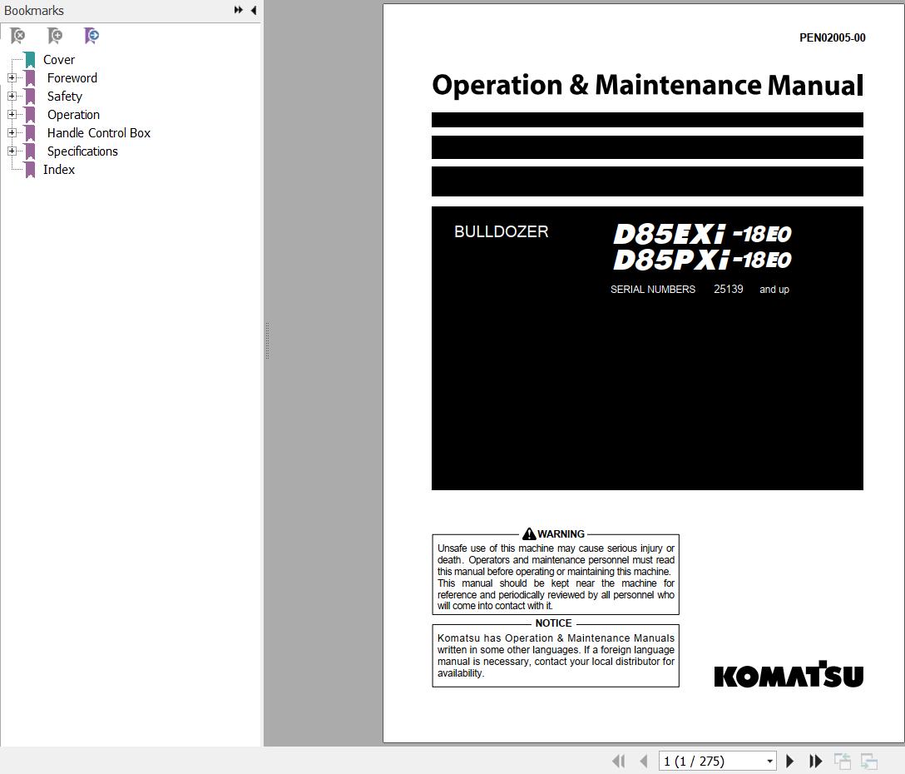Screen dimensions: 905x774
Task: Go to the next page
Action: [x=790, y=762]
